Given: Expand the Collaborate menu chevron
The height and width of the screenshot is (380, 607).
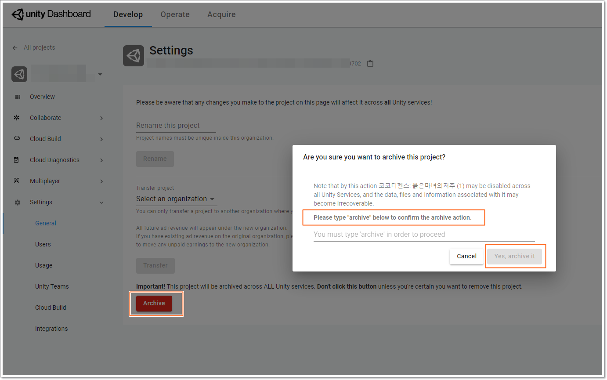Looking at the screenshot, I should tap(101, 118).
